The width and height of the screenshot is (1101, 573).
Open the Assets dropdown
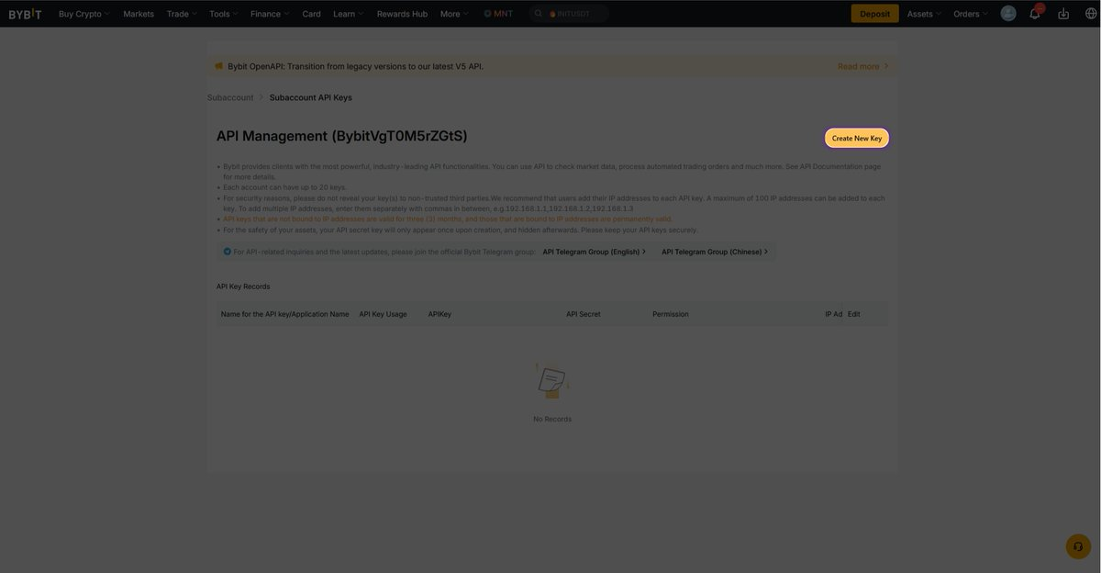click(924, 14)
